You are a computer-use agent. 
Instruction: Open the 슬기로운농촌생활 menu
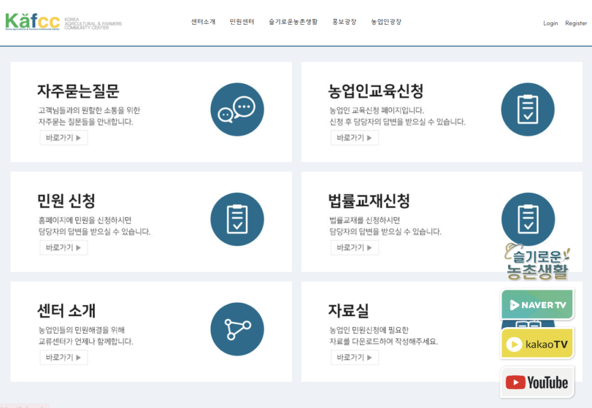point(293,22)
